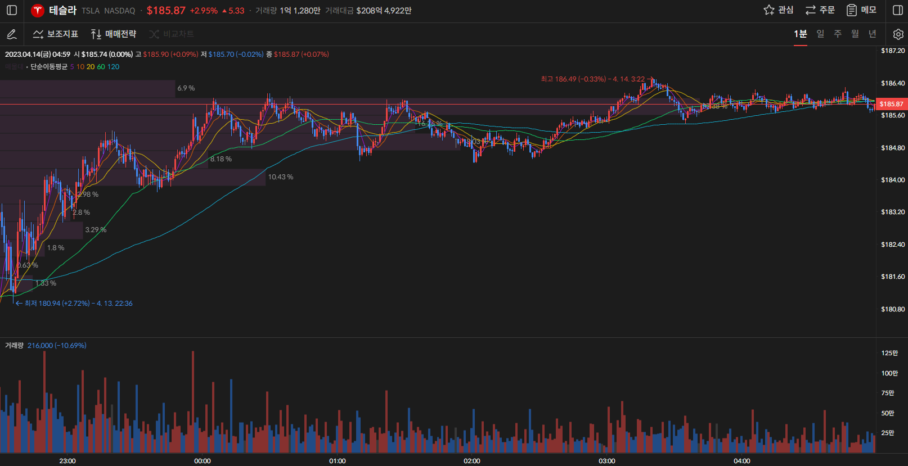Click the NASDAQ exchange label
The width and height of the screenshot is (908, 466).
120,11
